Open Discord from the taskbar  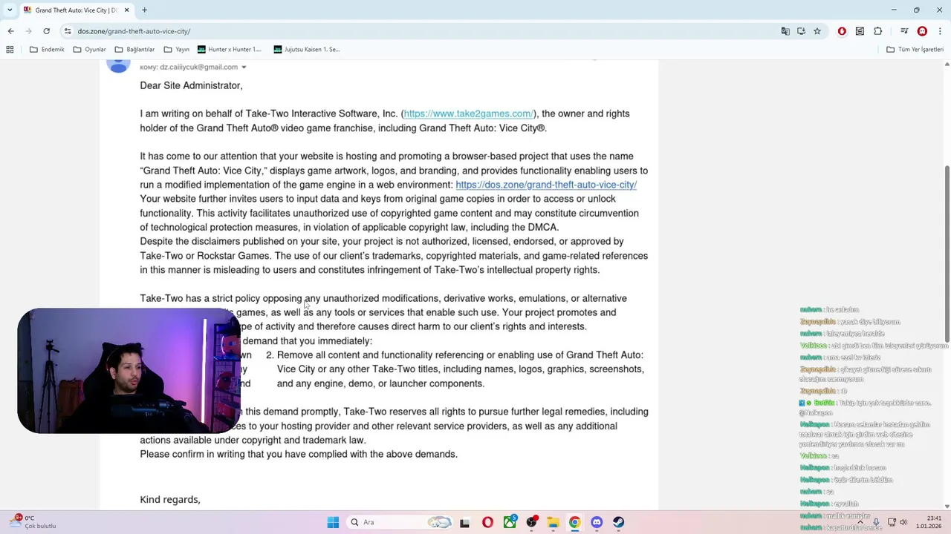597,522
